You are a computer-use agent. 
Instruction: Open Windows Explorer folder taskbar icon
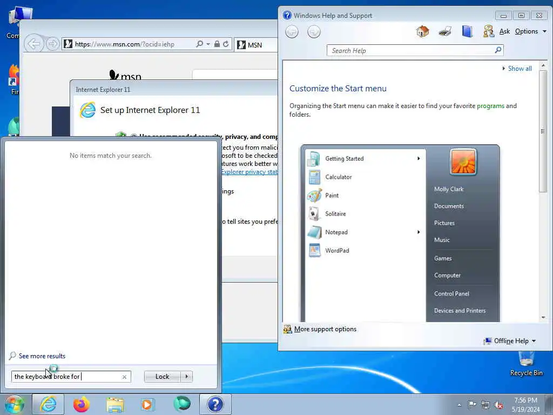point(115,405)
